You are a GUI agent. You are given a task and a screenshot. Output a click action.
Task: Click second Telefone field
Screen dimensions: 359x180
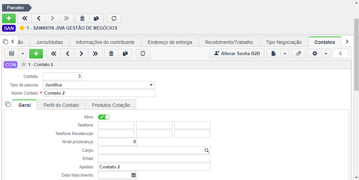click(x=154, y=125)
